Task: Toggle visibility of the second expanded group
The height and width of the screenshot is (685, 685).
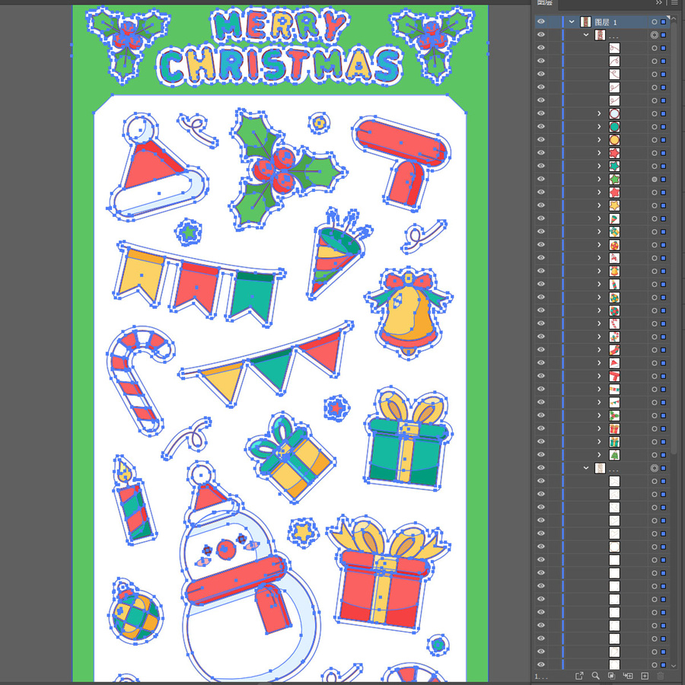Action: 541,467
